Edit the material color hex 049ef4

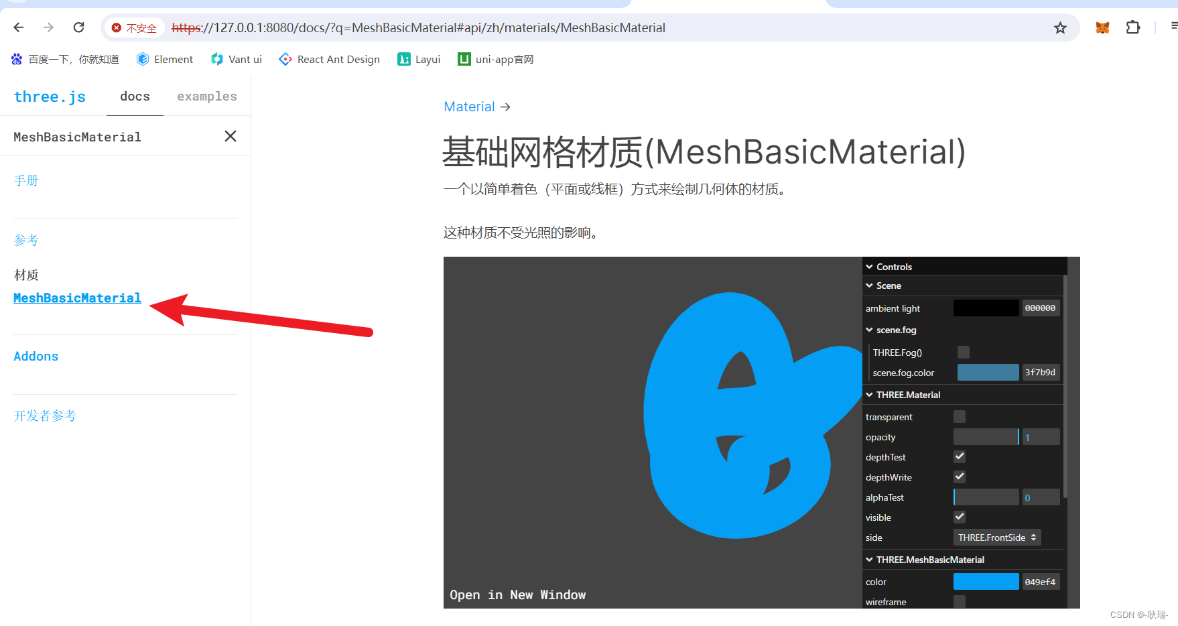[1041, 582]
